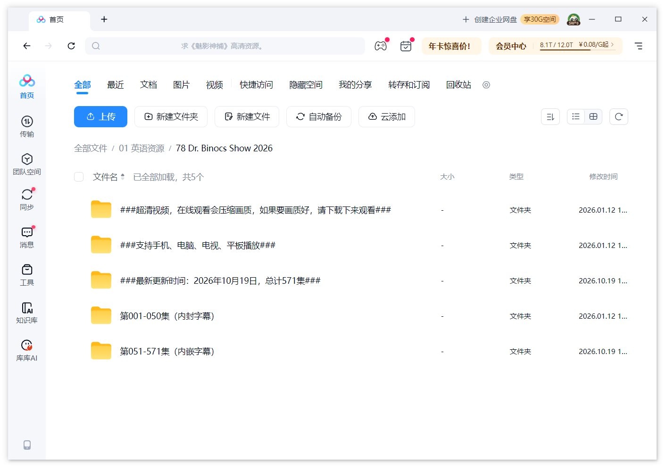This screenshot has width=666, height=470.
Task: Open folder ###支持手机、电脑、电视、平板播放###
Action: pyautogui.click(x=198, y=245)
